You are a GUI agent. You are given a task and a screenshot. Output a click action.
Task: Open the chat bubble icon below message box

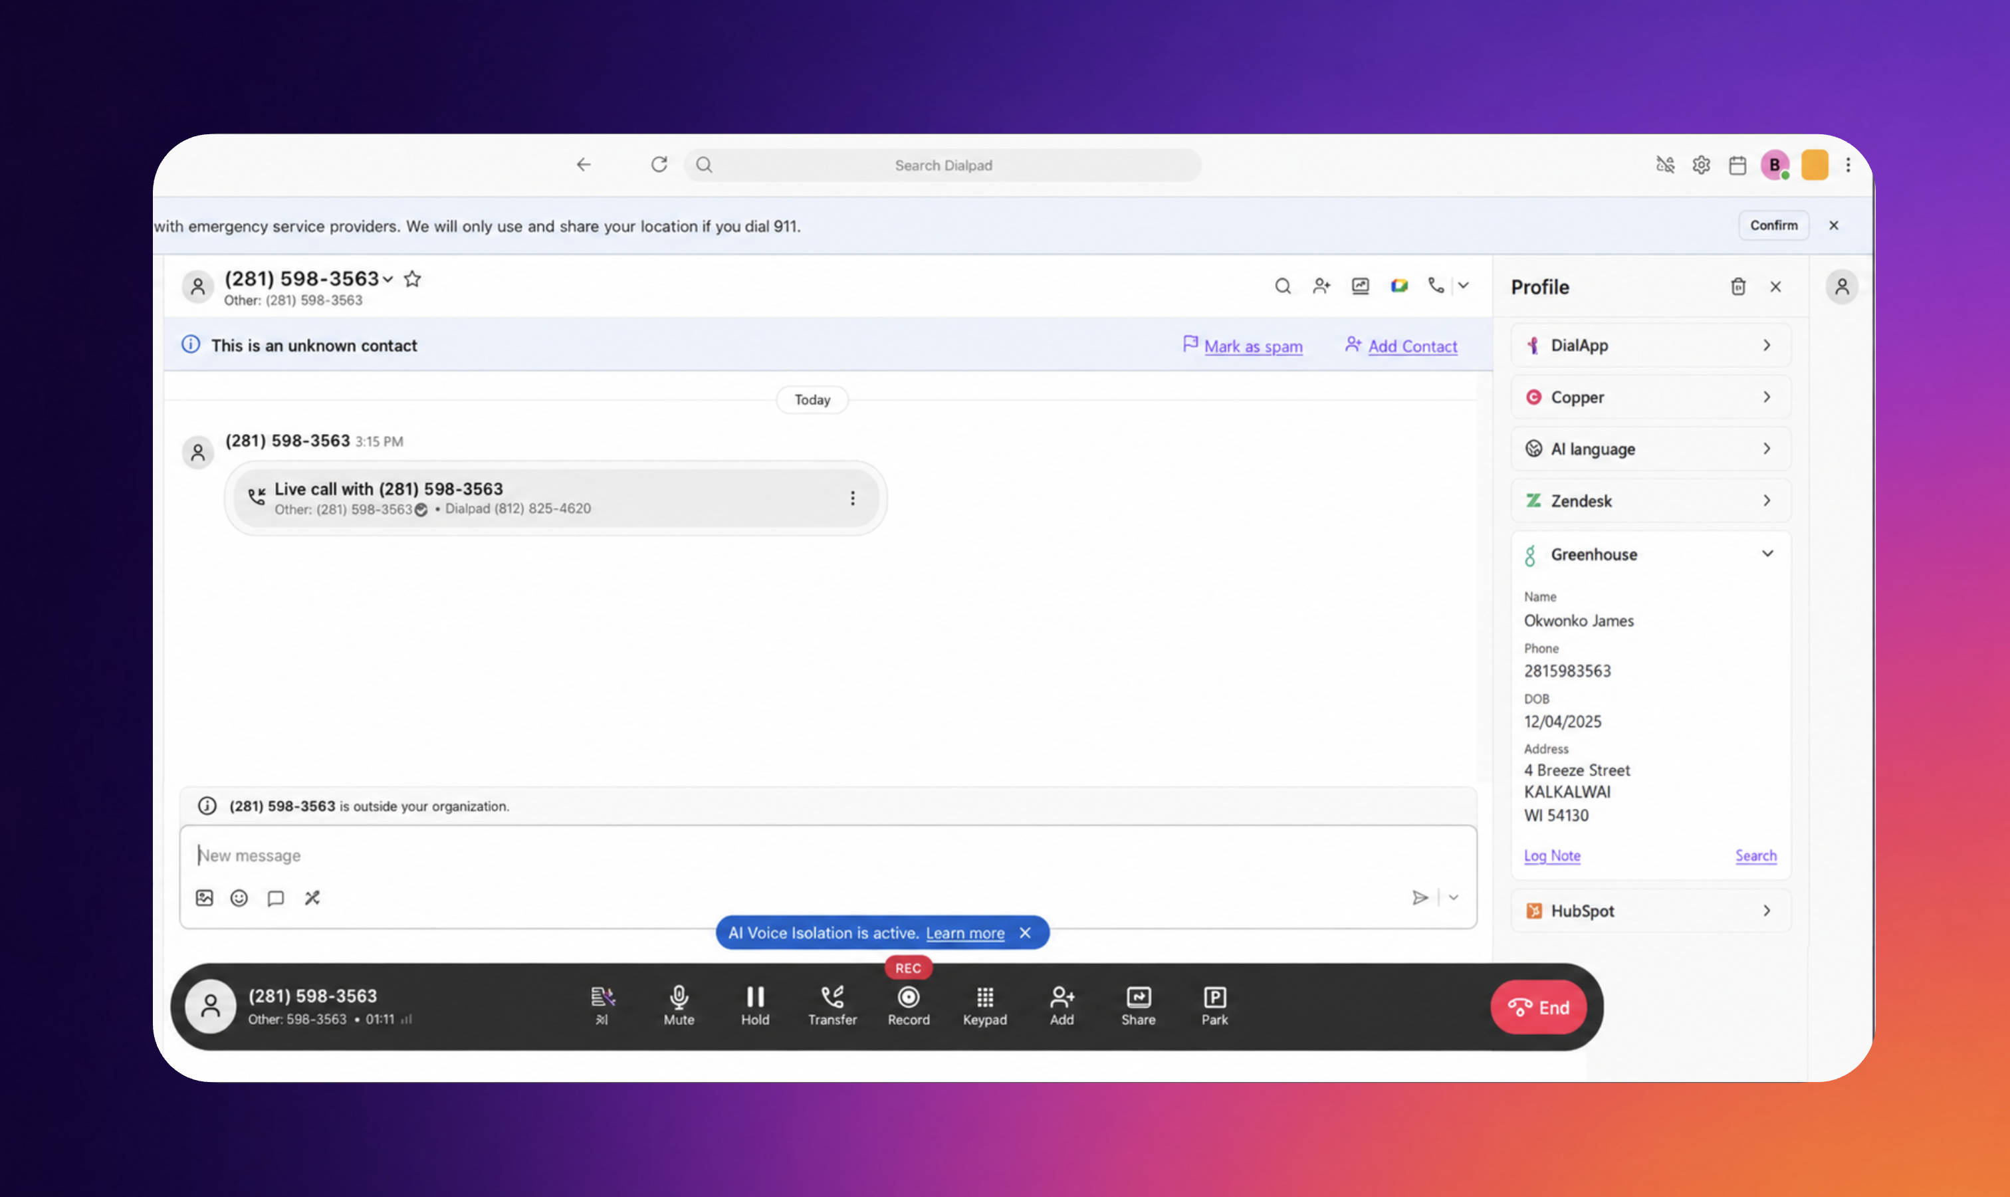pos(275,898)
